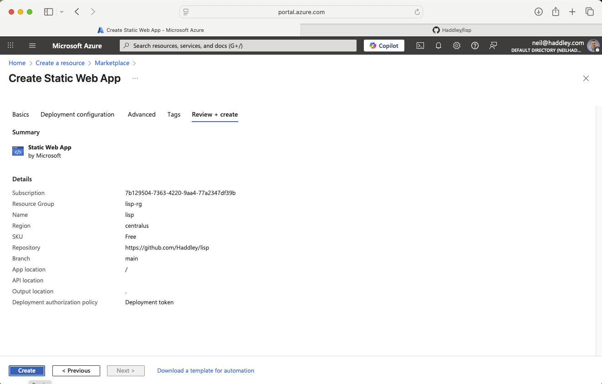Open the Azure feedback icon

click(x=493, y=46)
